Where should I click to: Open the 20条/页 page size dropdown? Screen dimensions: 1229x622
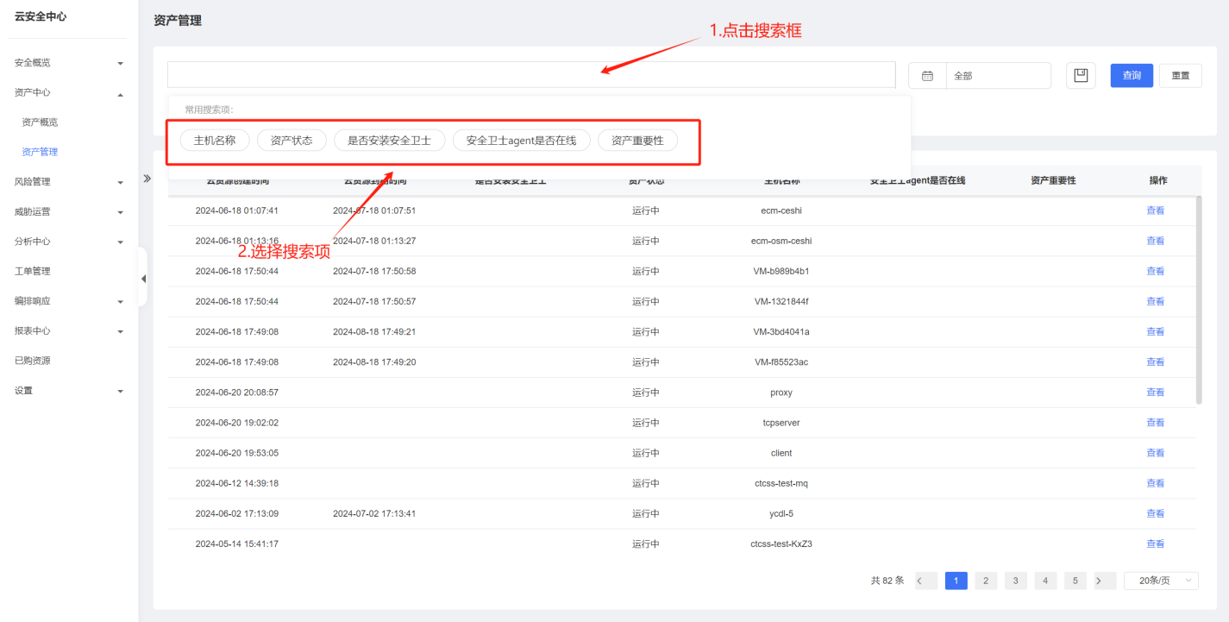[1160, 581]
